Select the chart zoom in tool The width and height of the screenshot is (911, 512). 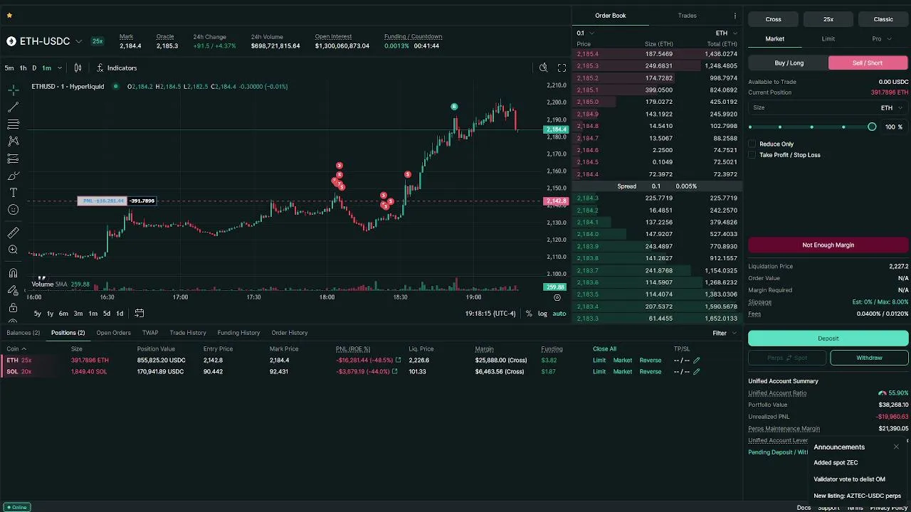(x=13, y=250)
